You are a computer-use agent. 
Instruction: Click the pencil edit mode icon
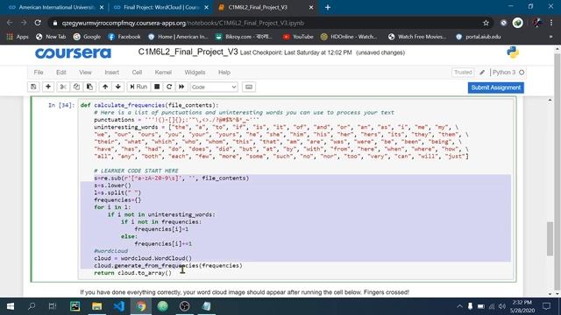[482, 72]
